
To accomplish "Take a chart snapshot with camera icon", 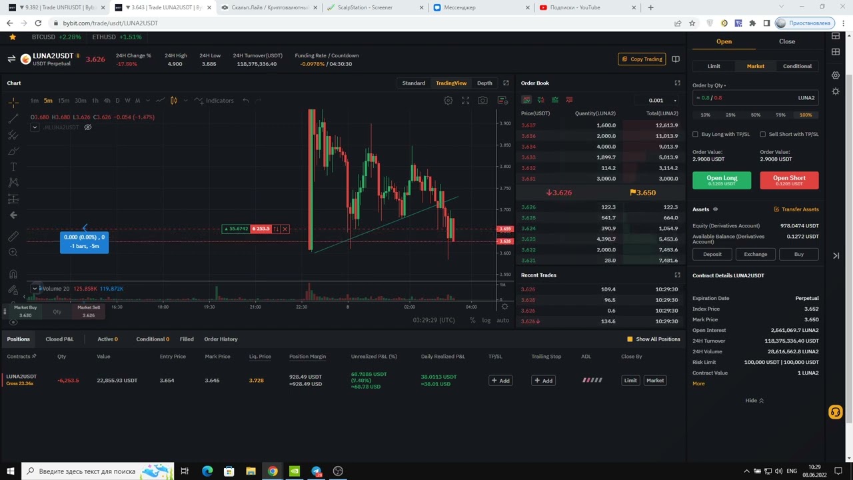I will click(482, 101).
